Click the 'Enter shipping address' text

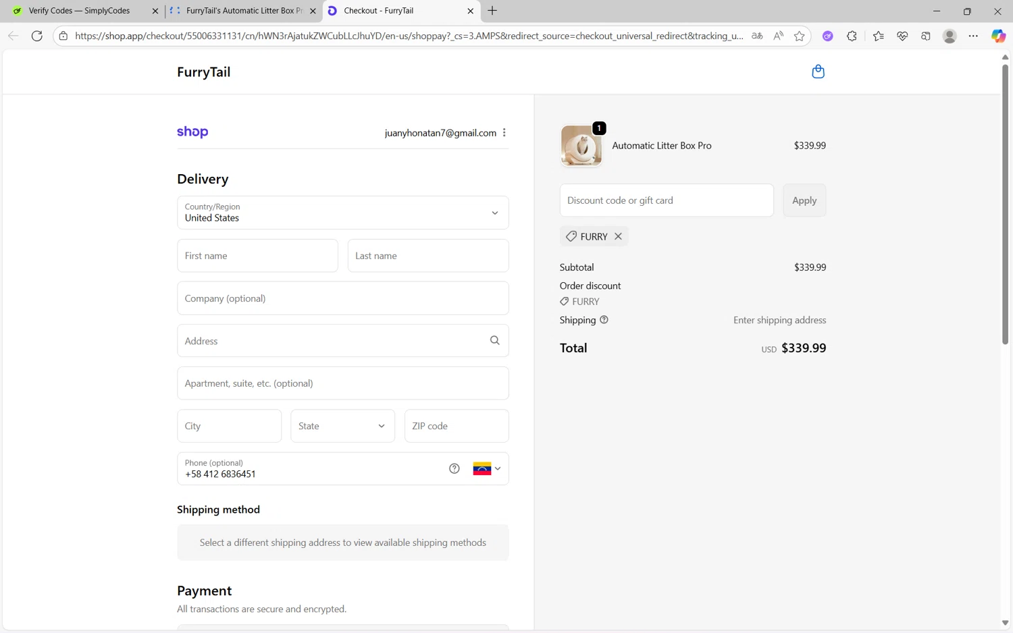click(x=779, y=320)
